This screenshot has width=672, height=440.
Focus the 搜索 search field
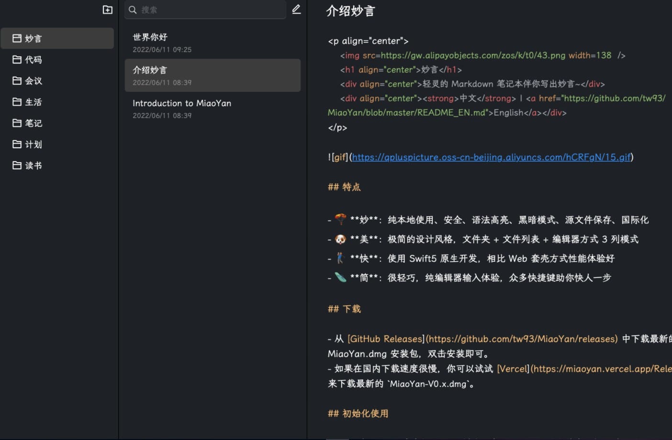coord(205,10)
